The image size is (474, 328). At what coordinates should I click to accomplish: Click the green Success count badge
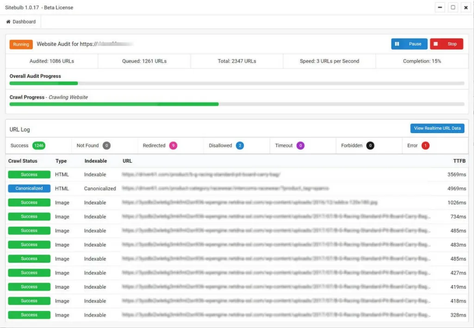tap(40, 145)
